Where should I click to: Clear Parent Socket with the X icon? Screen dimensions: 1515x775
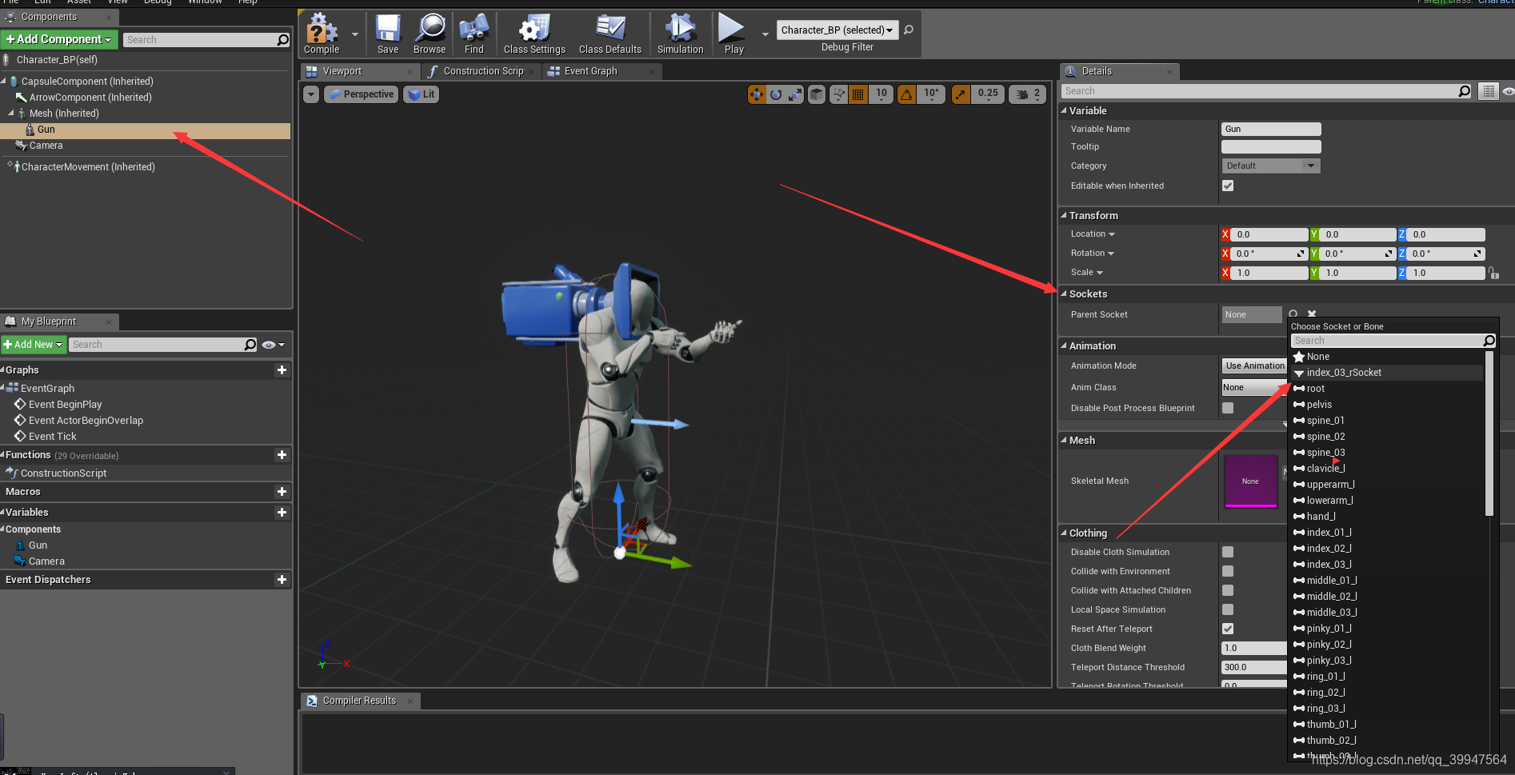click(1312, 314)
